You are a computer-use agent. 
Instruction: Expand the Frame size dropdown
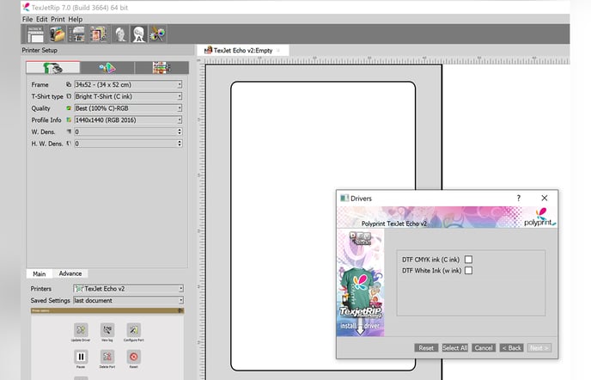coord(128,84)
